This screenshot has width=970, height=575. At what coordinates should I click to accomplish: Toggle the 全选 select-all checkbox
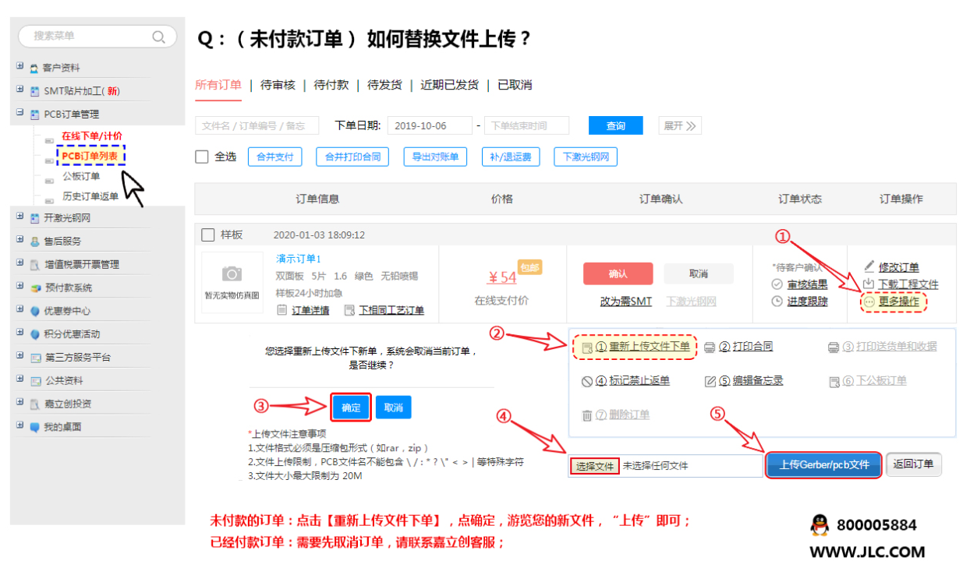click(x=202, y=157)
